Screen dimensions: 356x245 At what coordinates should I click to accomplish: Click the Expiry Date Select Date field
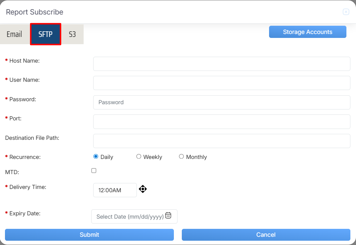pyautogui.click(x=130, y=217)
